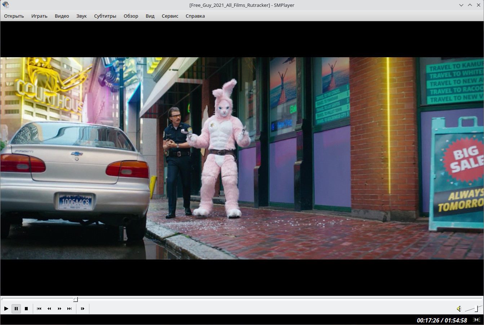Stop the movie with the Stop button

pyautogui.click(x=26, y=308)
